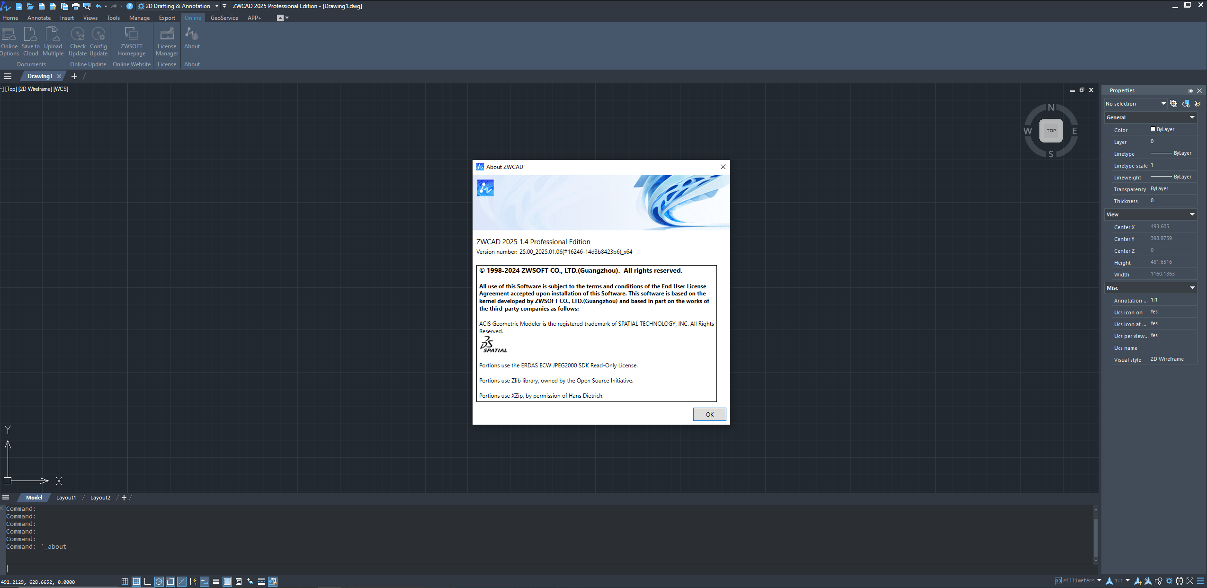This screenshot has width=1207, height=588.
Task: Click the New drawing icon in quick access toolbar
Action: pyautogui.click(x=19, y=6)
